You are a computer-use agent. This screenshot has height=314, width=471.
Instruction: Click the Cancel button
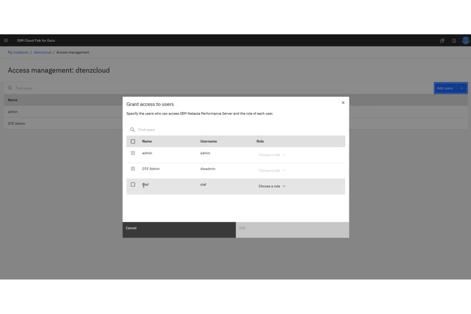coord(179,230)
